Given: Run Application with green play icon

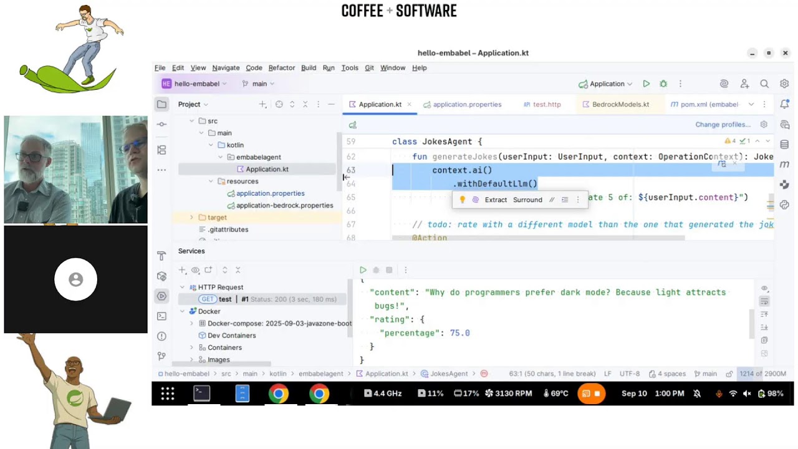Looking at the screenshot, I should pos(647,84).
